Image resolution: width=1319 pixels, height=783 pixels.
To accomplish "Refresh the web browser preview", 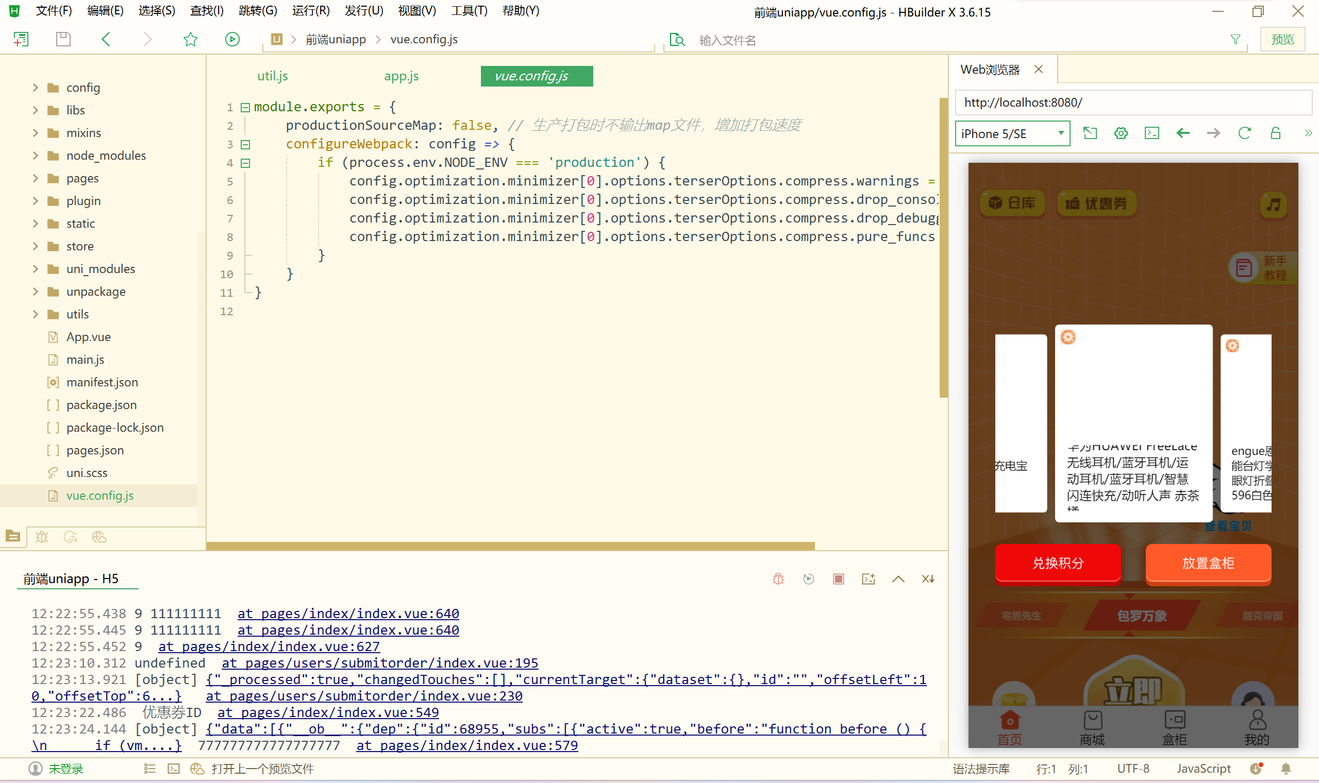I will click(1244, 133).
